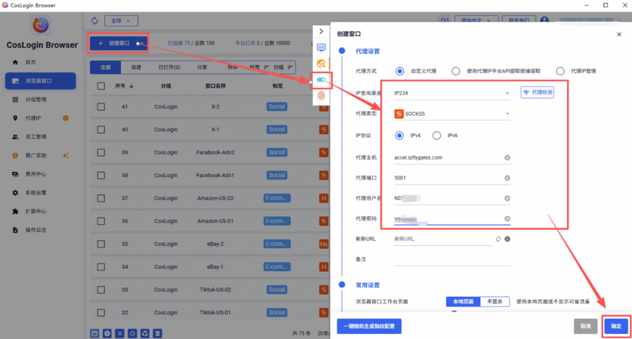Screen dimensions: 632x339
Task: Select the 自定义代理 radio button
Action: [399, 71]
